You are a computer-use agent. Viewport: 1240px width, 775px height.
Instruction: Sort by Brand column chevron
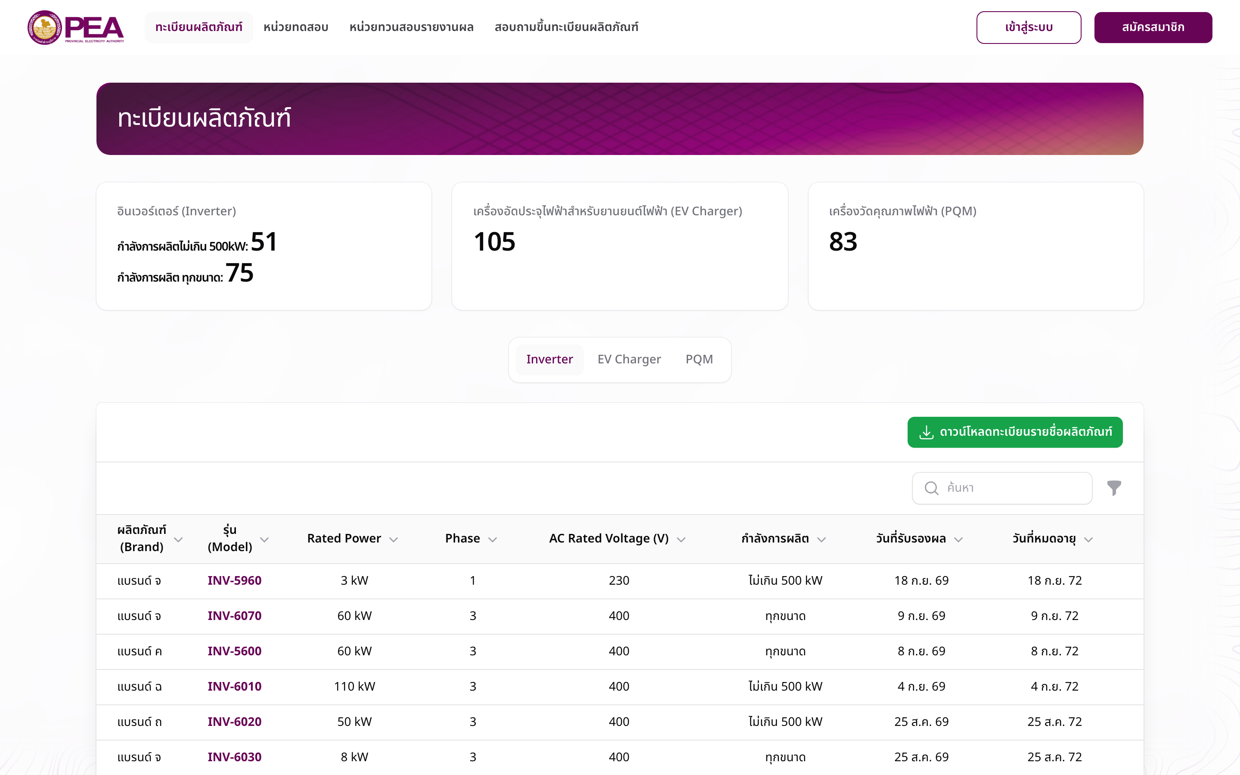tap(178, 539)
